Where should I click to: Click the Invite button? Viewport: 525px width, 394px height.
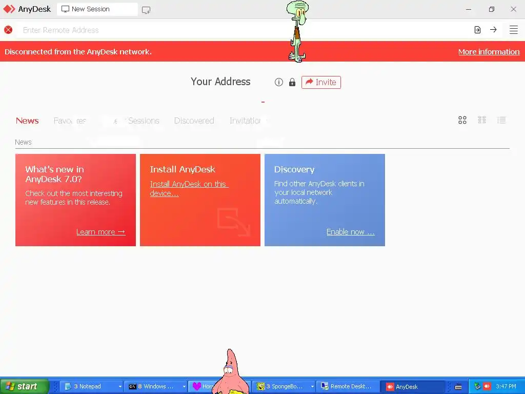point(321,82)
